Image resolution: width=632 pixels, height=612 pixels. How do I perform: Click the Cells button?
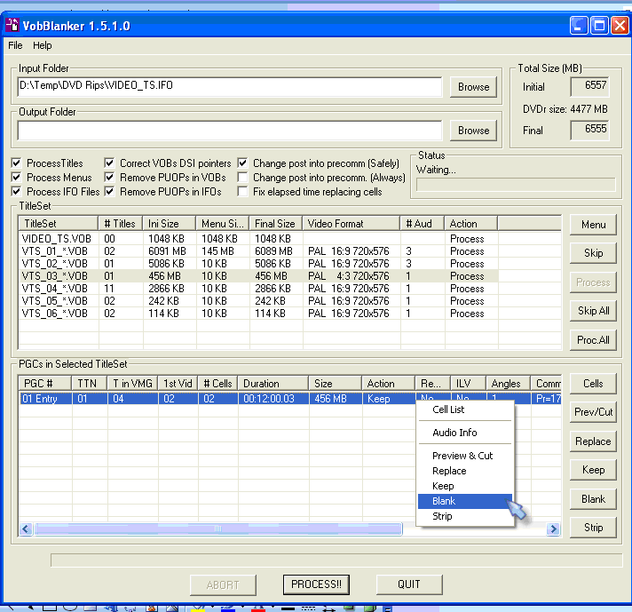(593, 384)
